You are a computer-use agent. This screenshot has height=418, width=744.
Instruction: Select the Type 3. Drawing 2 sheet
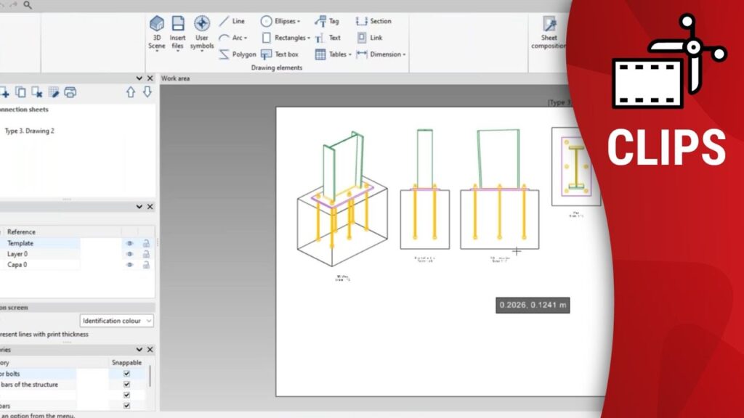pos(29,131)
